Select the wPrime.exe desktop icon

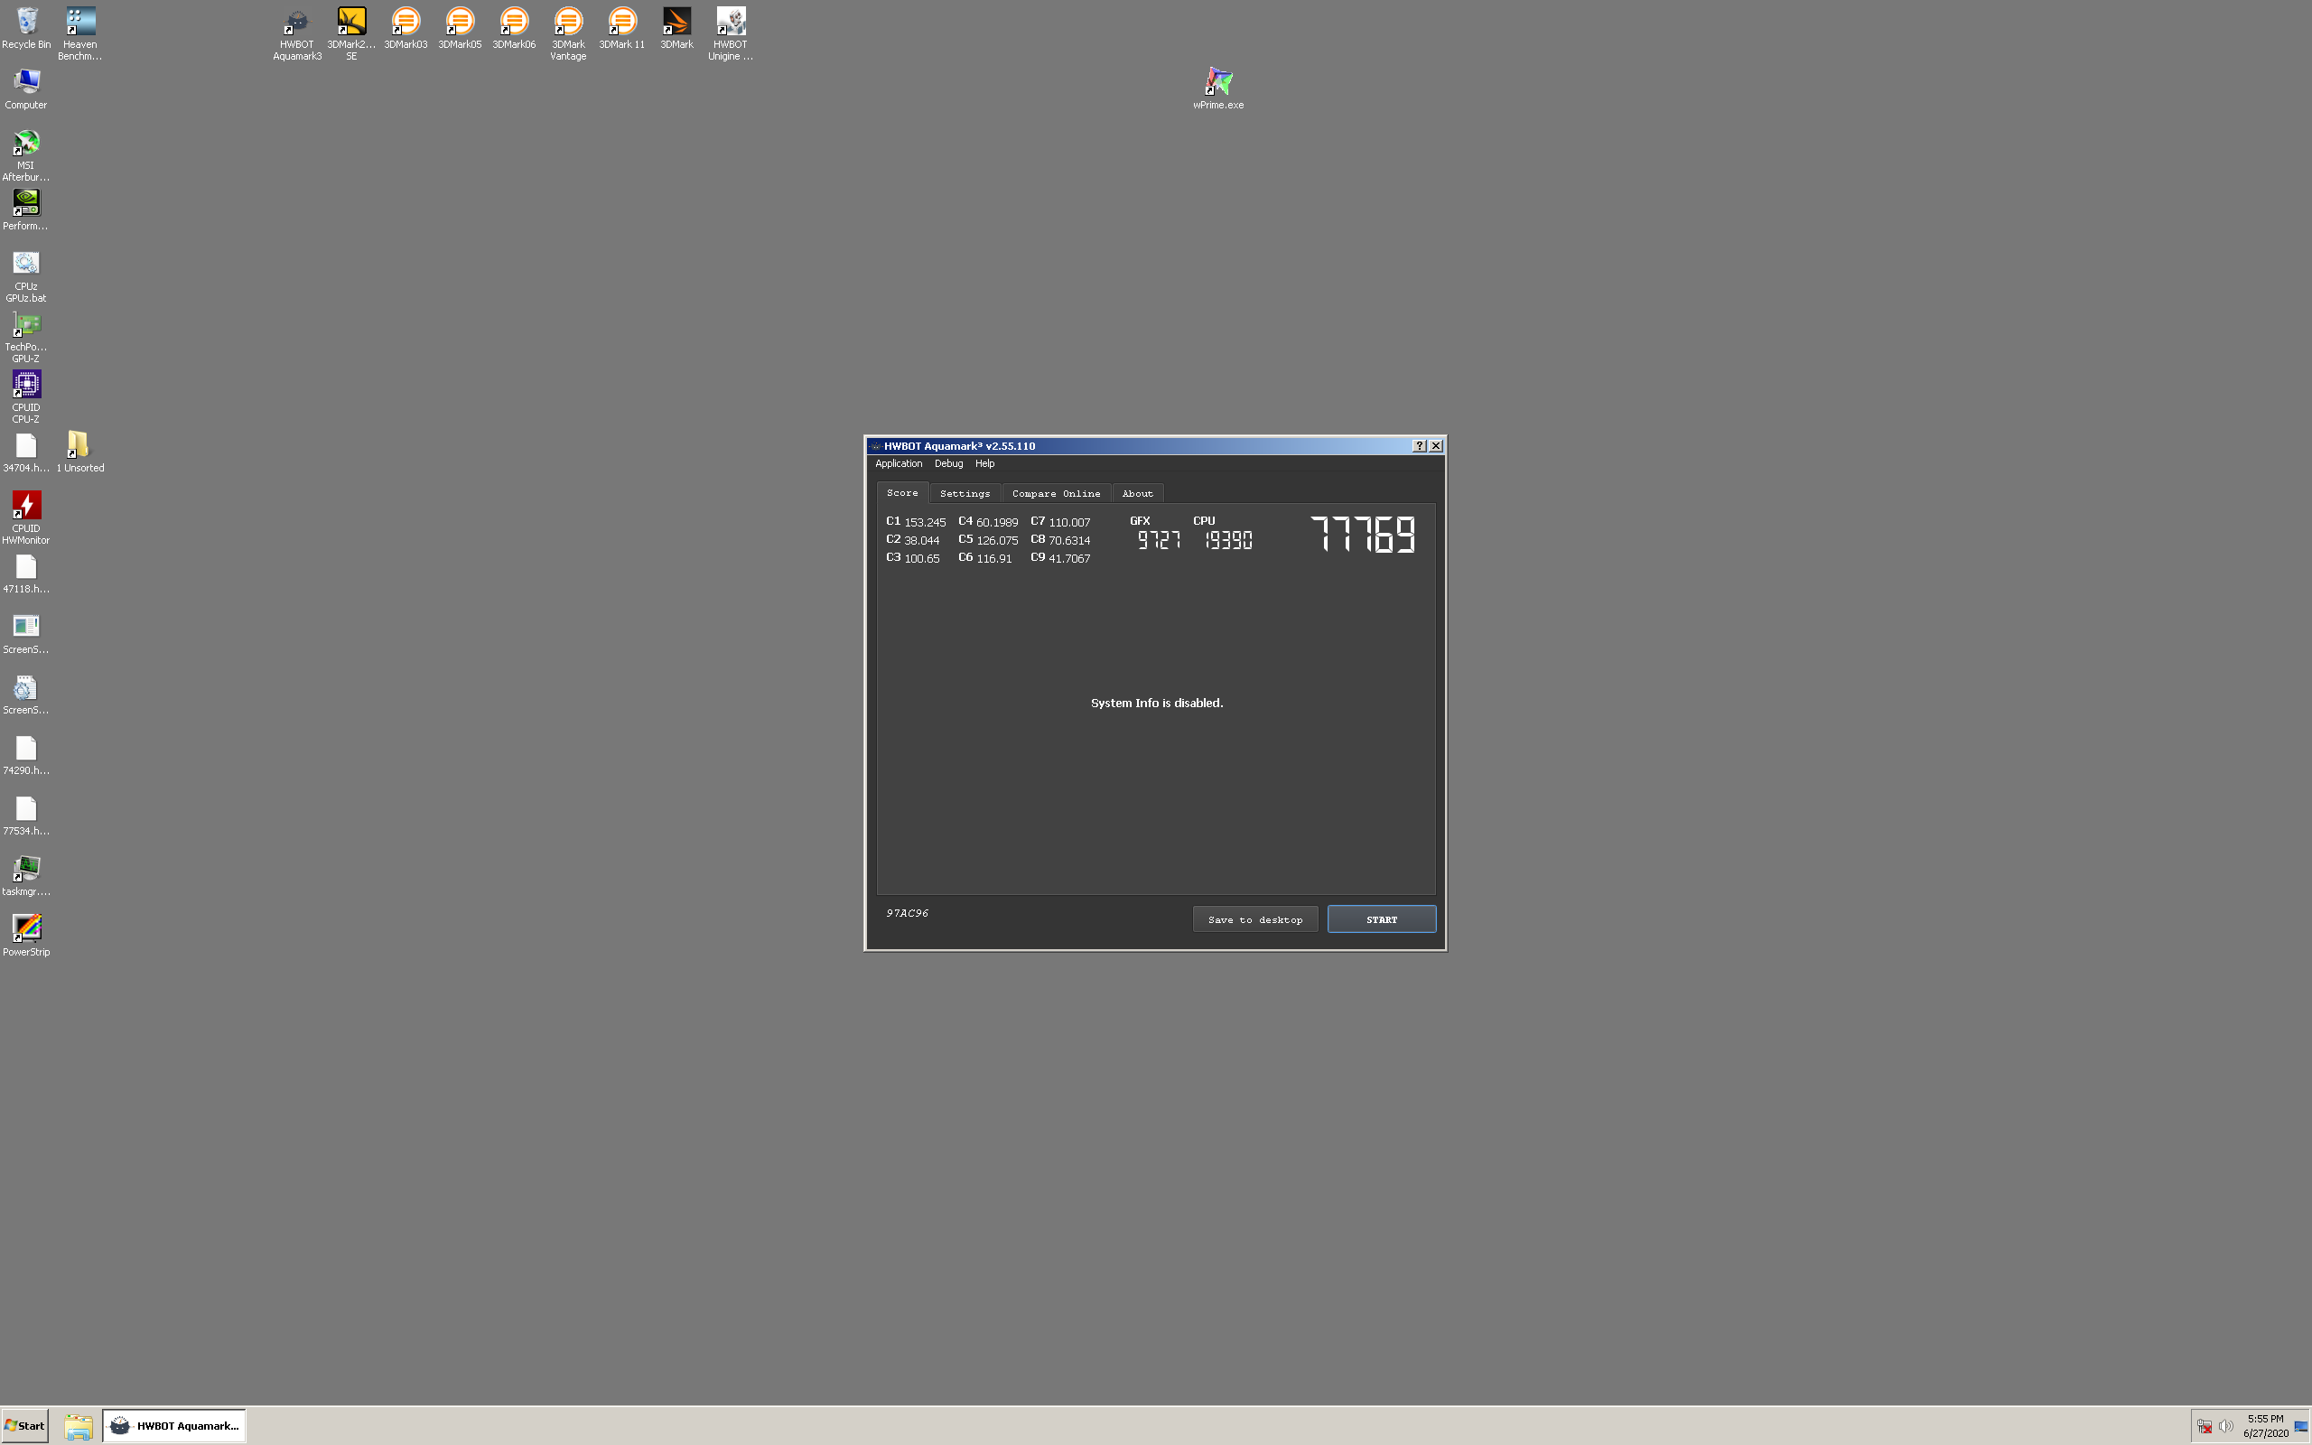(1218, 88)
